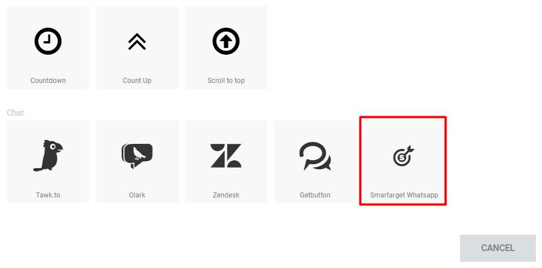Select the Count Up double-chevron icon
The image size is (542, 268).
[137, 41]
